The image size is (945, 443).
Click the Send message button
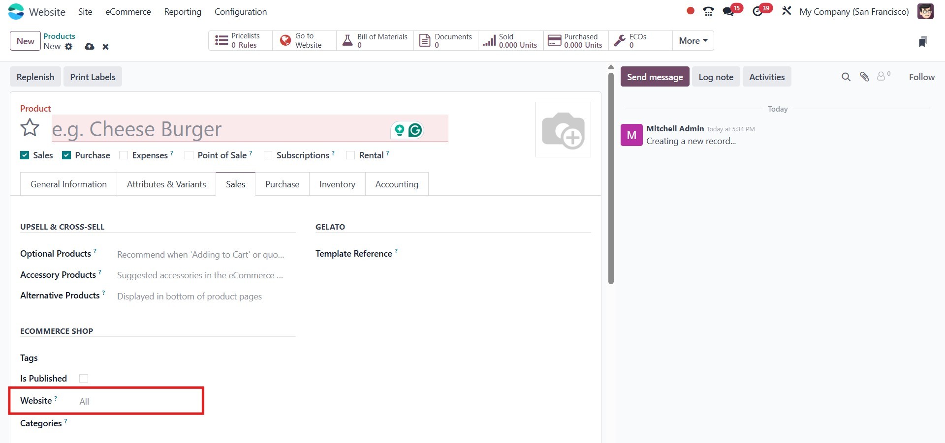[655, 77]
